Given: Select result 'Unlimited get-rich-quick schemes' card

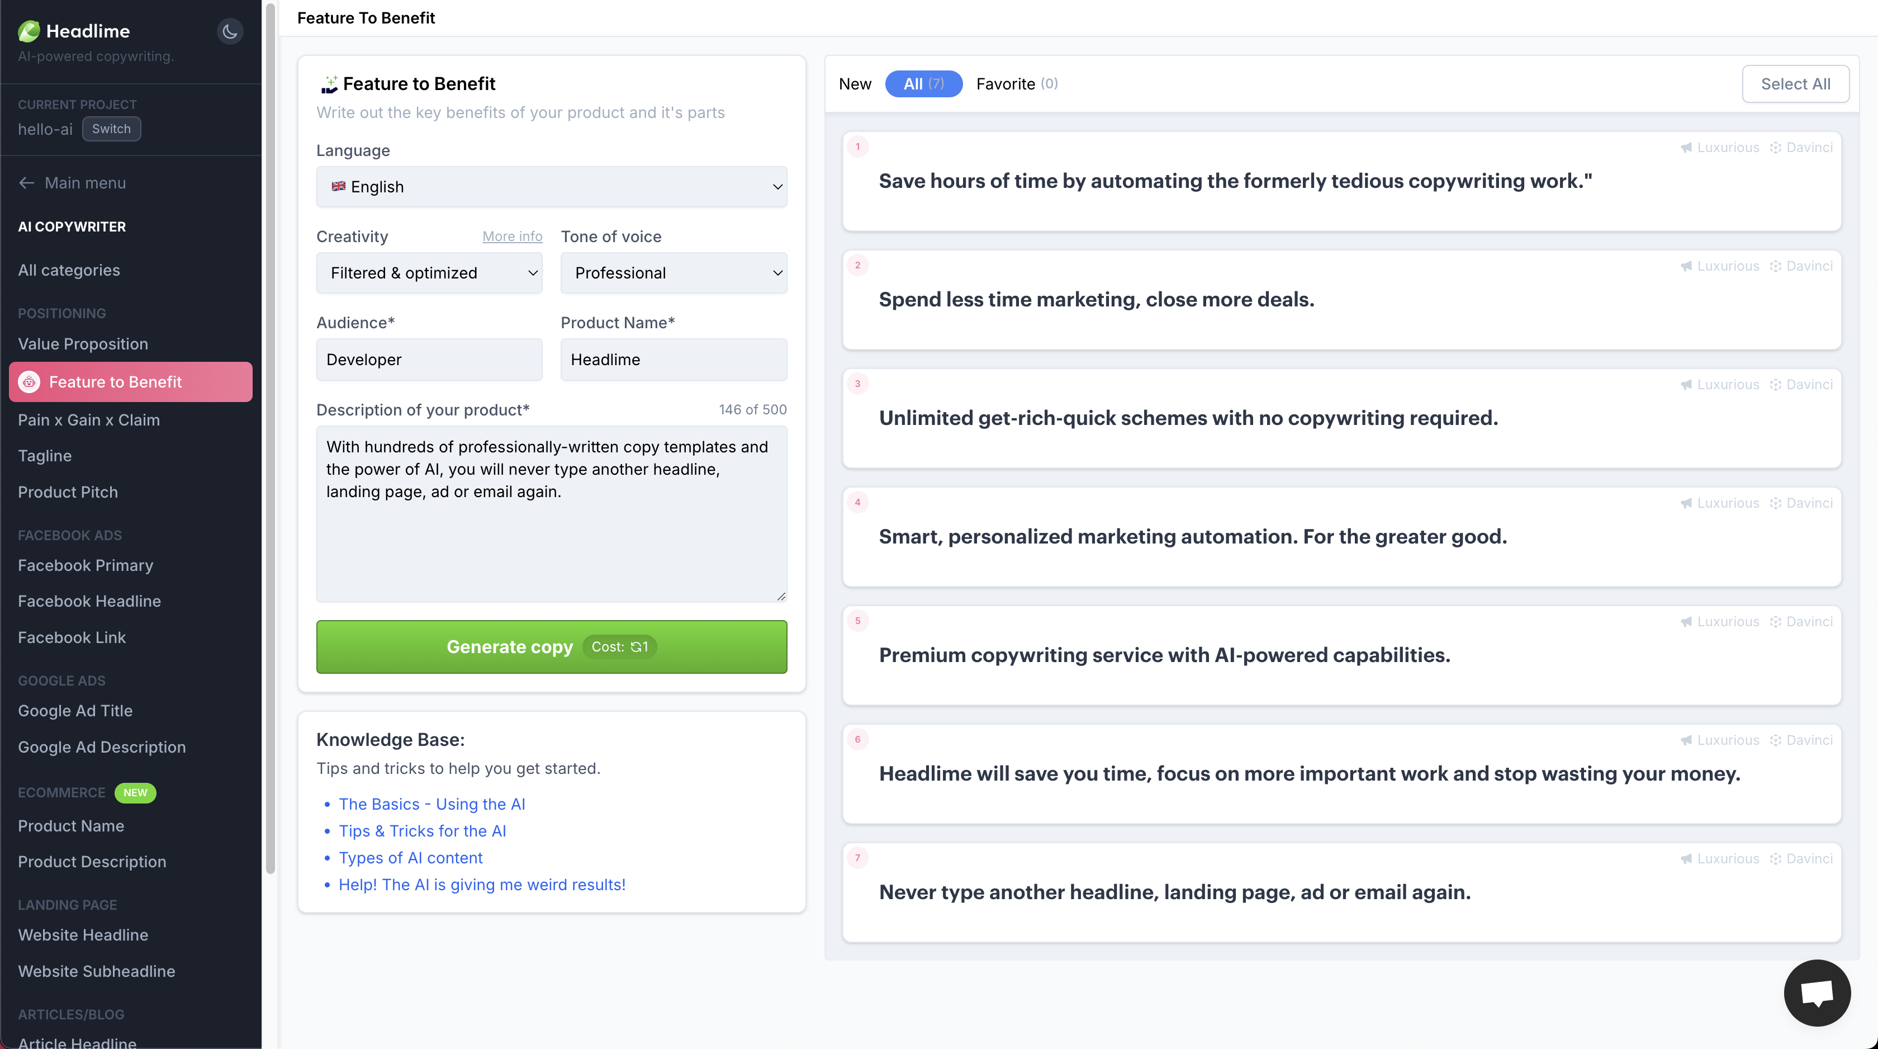Looking at the screenshot, I should click(1341, 418).
